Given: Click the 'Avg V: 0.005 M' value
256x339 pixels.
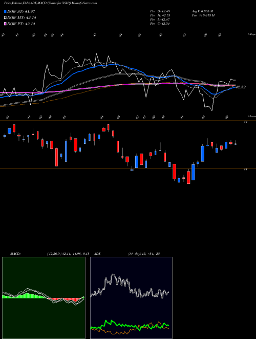Looking at the screenshot, I should point(203,11).
